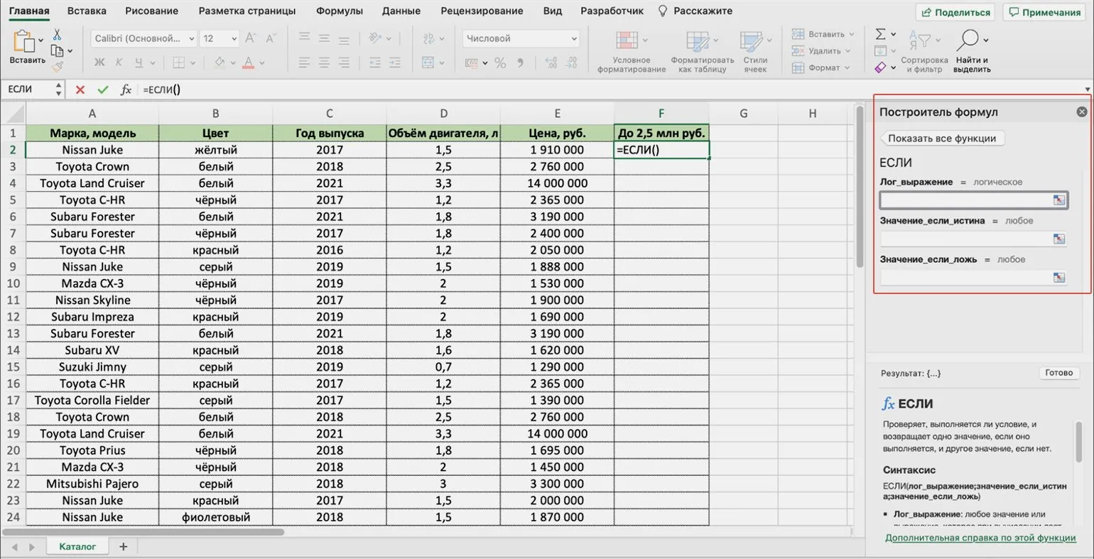Toggle bold Ж formatting

tap(99, 63)
